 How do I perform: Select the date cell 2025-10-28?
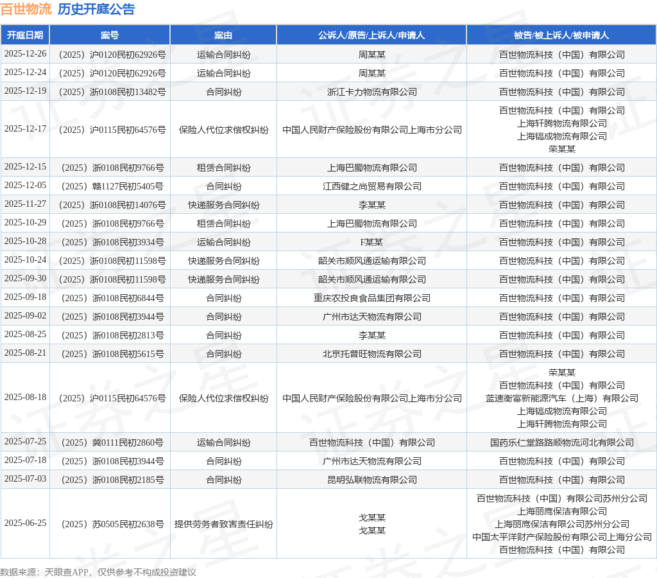tap(25, 241)
